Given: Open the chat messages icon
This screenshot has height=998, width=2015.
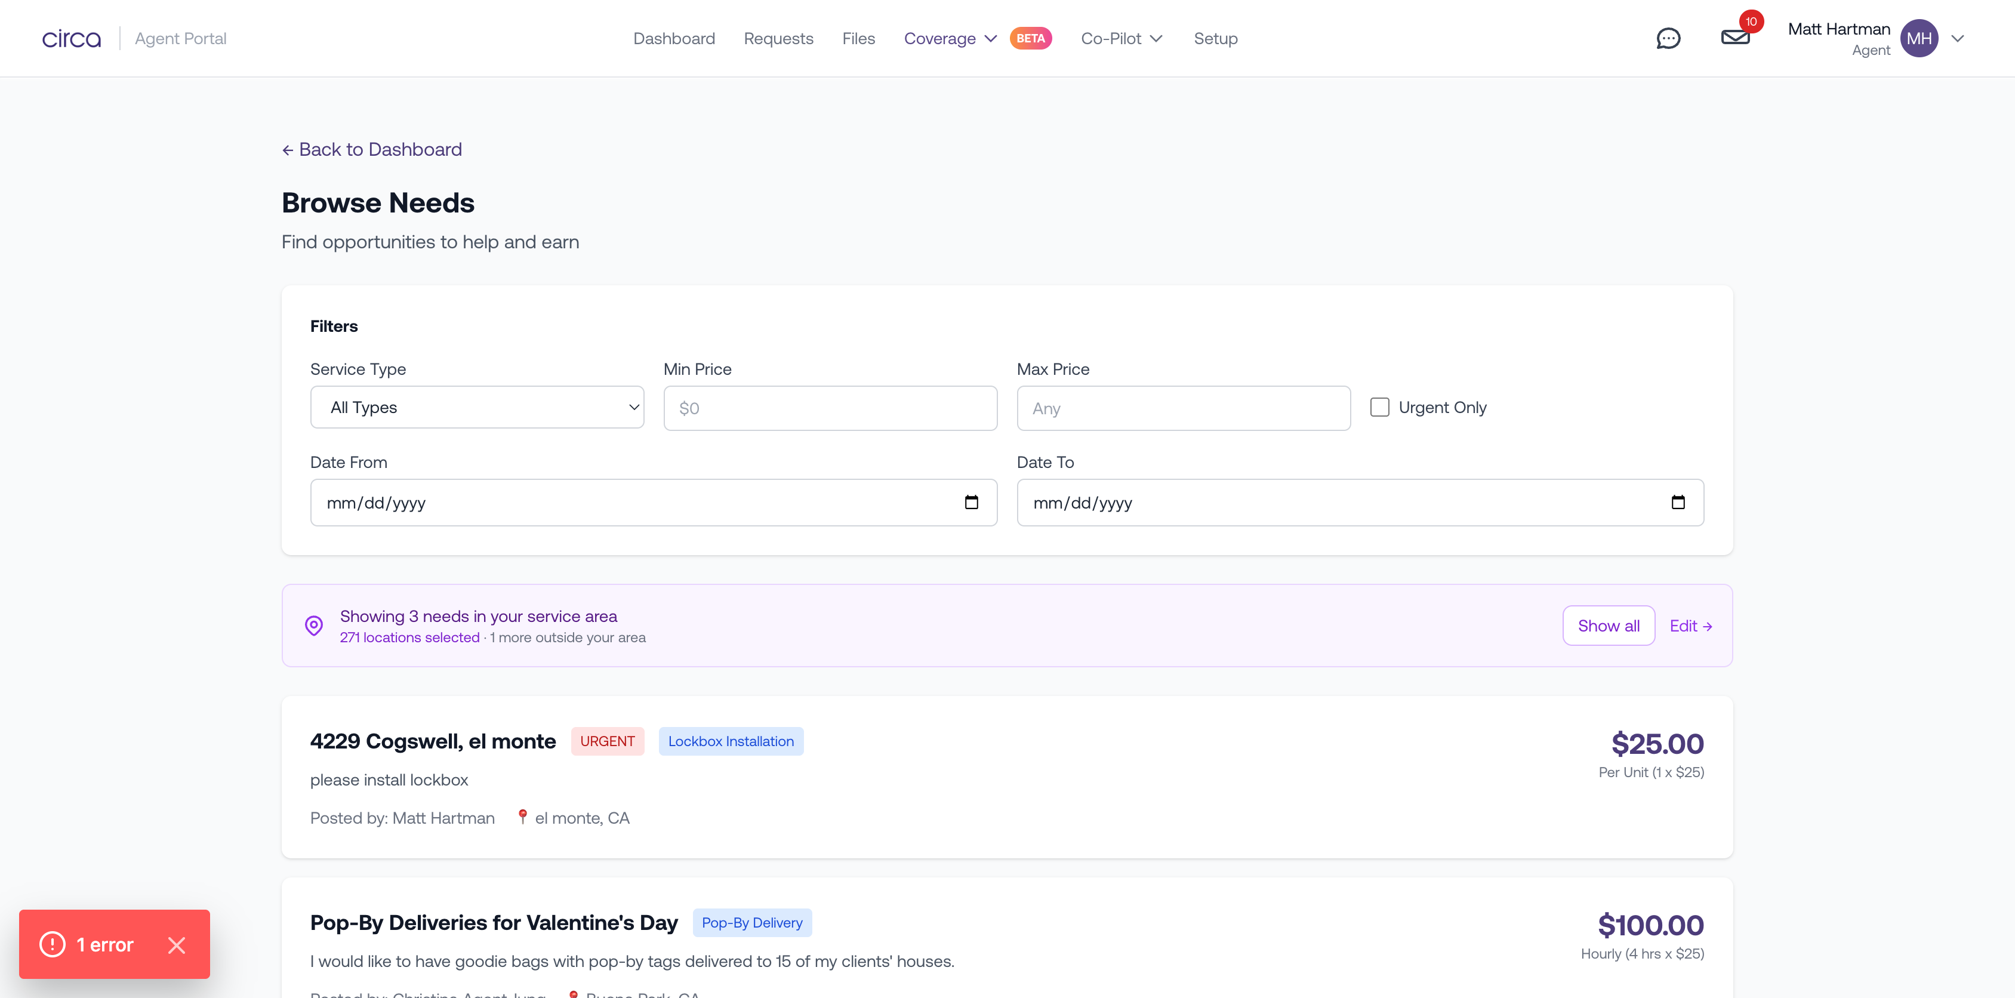Looking at the screenshot, I should (x=1668, y=38).
